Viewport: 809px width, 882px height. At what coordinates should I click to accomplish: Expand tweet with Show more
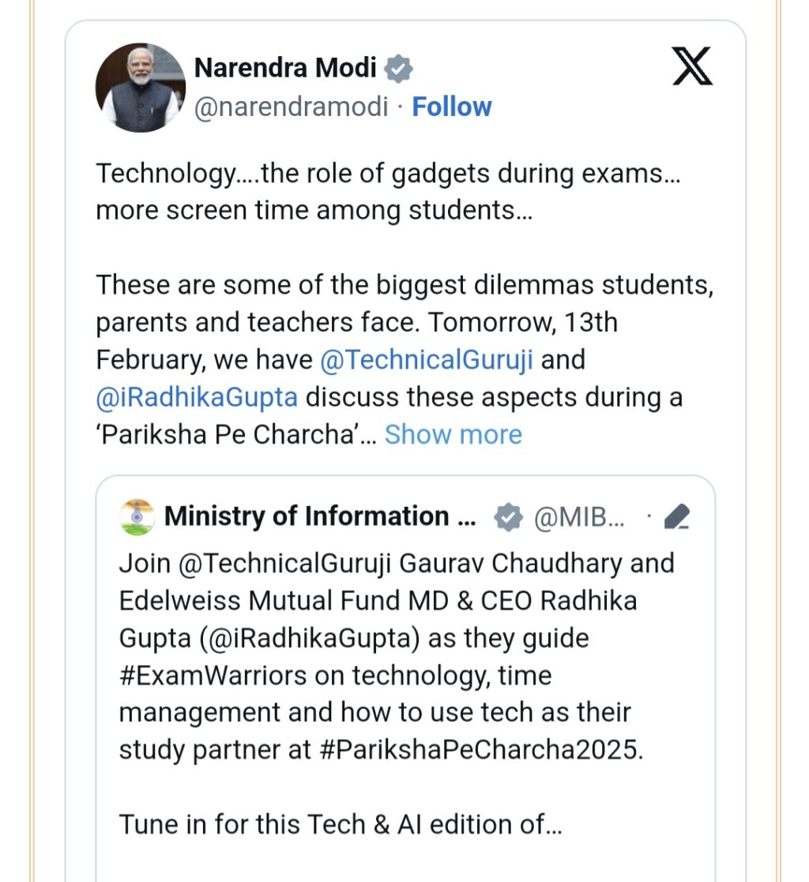pyautogui.click(x=453, y=434)
